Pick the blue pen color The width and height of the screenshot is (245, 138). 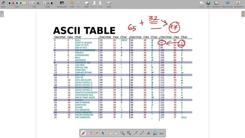coord(17,3)
